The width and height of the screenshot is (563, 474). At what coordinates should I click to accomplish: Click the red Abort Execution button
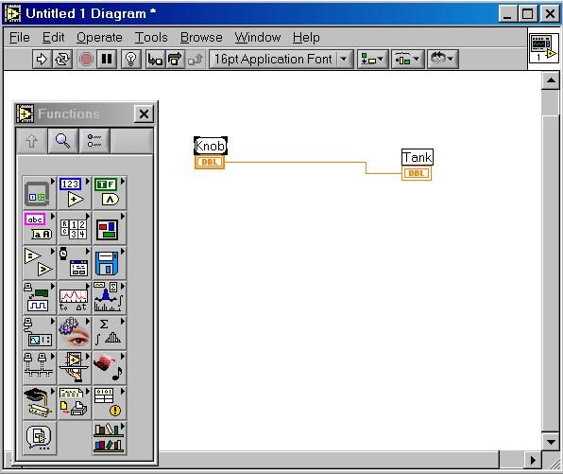86,59
